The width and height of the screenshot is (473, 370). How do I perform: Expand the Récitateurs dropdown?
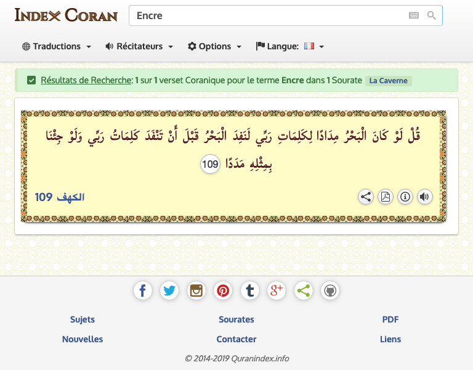[x=139, y=46]
